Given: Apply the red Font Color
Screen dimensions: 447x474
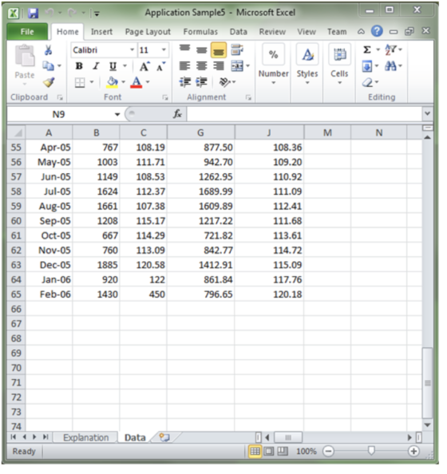Looking at the screenshot, I should click(136, 82).
